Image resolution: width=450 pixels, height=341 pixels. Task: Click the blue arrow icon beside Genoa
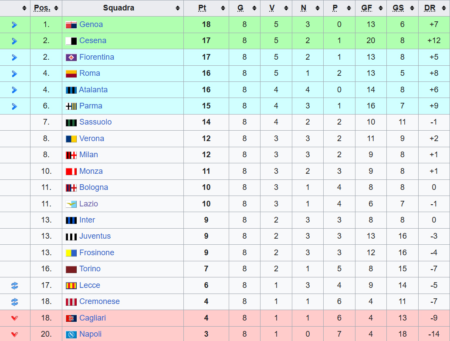(x=14, y=25)
